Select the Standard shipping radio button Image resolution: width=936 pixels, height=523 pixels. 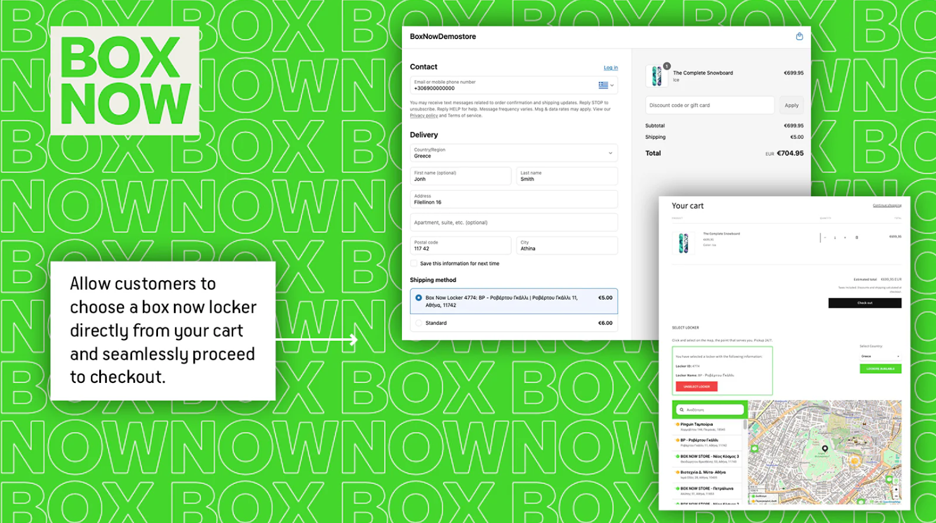(418, 323)
